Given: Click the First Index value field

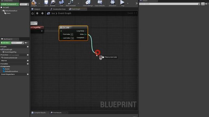Looking at the screenshot, I should click(x=72, y=34).
